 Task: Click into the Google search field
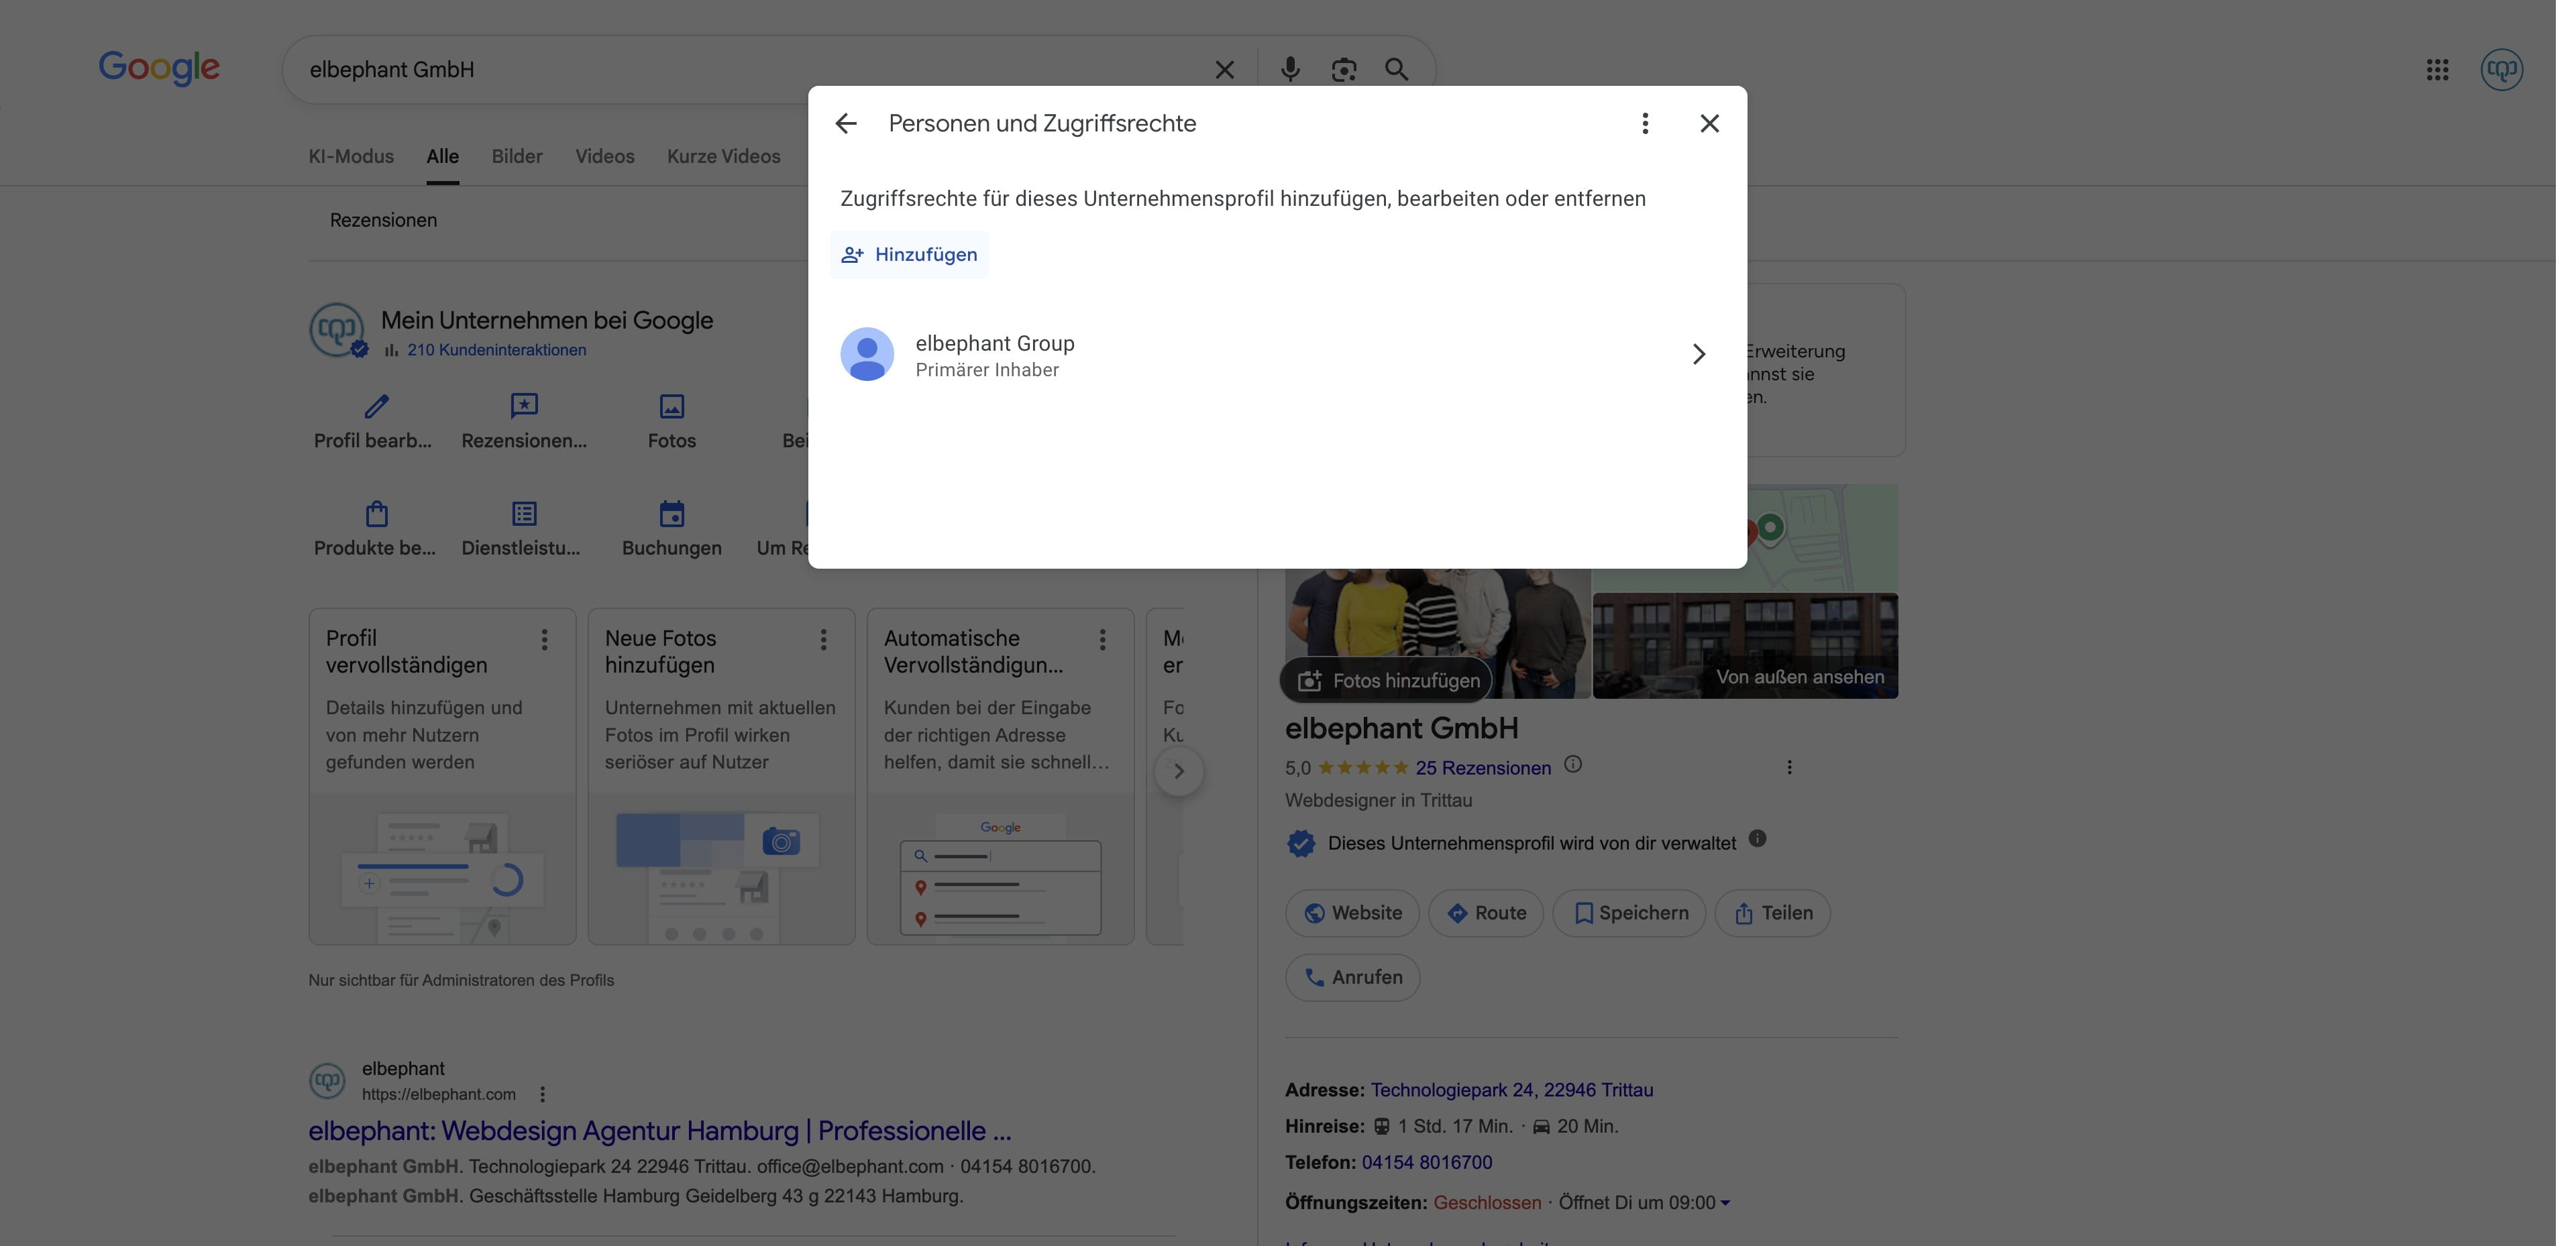pyautogui.click(x=750, y=69)
